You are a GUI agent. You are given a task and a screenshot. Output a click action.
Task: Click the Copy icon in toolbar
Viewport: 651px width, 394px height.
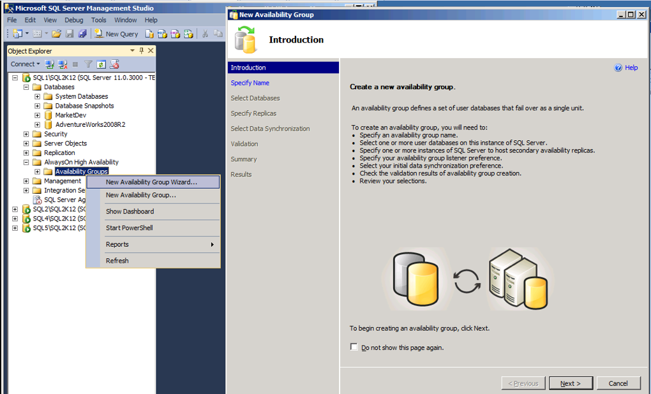coord(218,34)
